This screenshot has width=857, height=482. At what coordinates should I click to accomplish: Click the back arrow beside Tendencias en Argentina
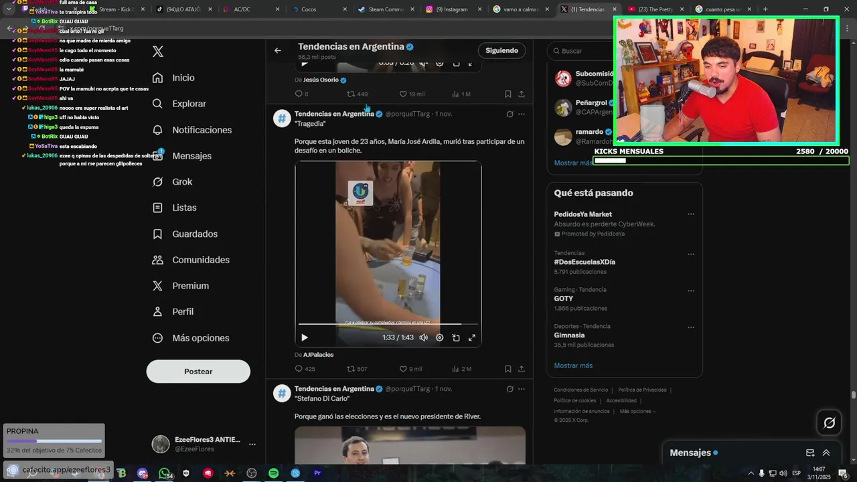[278, 51]
